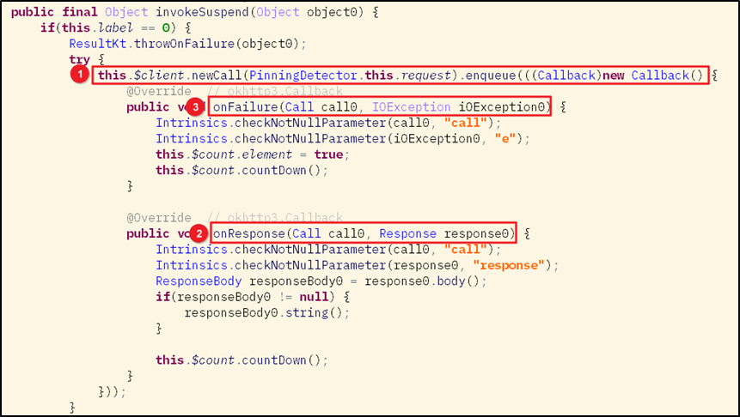
Task: Click the element field in the $count assignment
Action: click(x=267, y=154)
